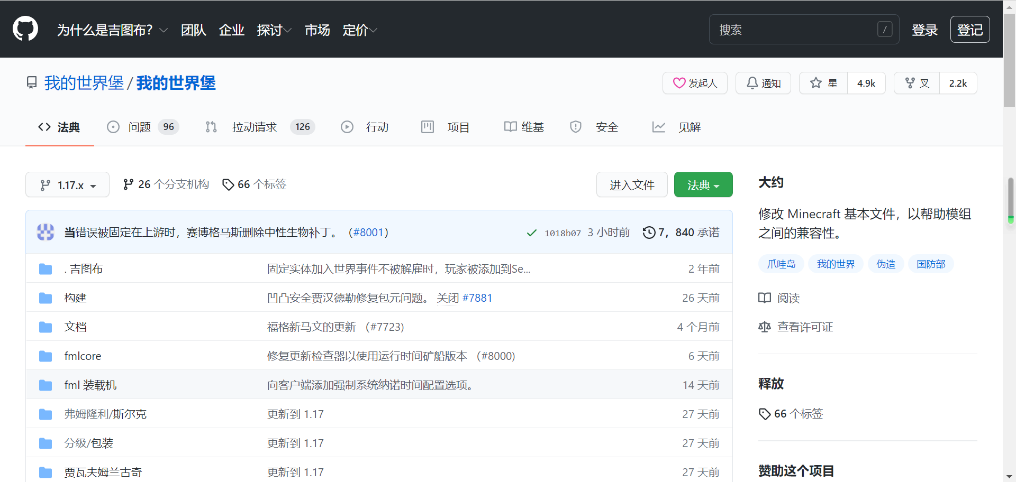Click the tag icon under 释放
The width and height of the screenshot is (1016, 482).
point(765,414)
